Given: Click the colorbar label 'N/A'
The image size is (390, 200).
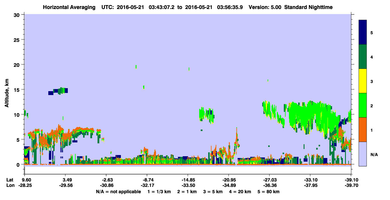Looking at the screenshot, I should (374, 155).
